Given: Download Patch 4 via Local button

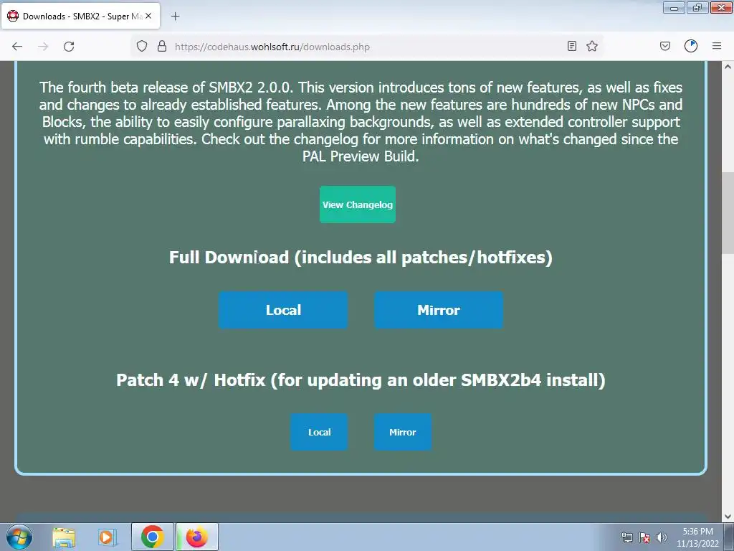Looking at the screenshot, I should (319, 432).
